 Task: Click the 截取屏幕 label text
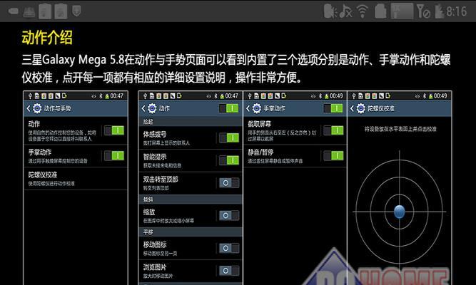click(x=259, y=124)
